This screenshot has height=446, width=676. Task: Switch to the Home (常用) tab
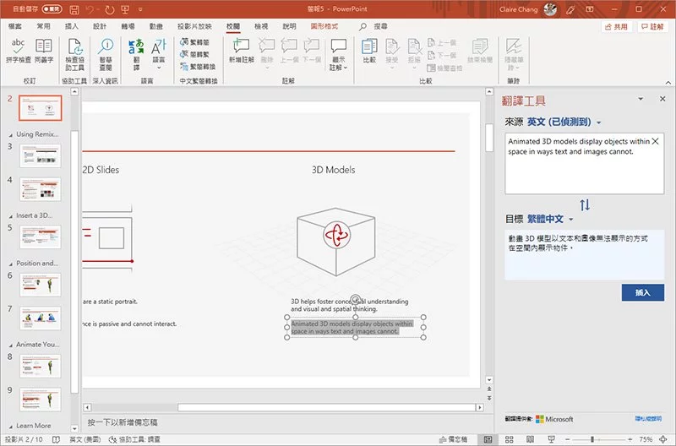[43, 26]
